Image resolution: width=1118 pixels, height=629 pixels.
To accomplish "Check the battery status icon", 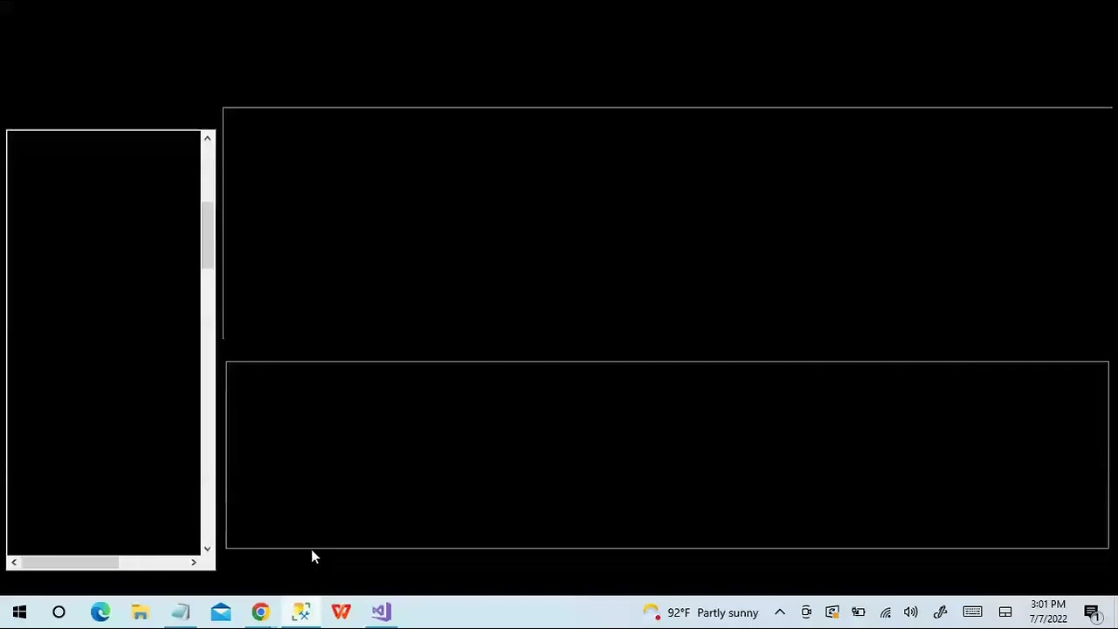I will click(859, 612).
